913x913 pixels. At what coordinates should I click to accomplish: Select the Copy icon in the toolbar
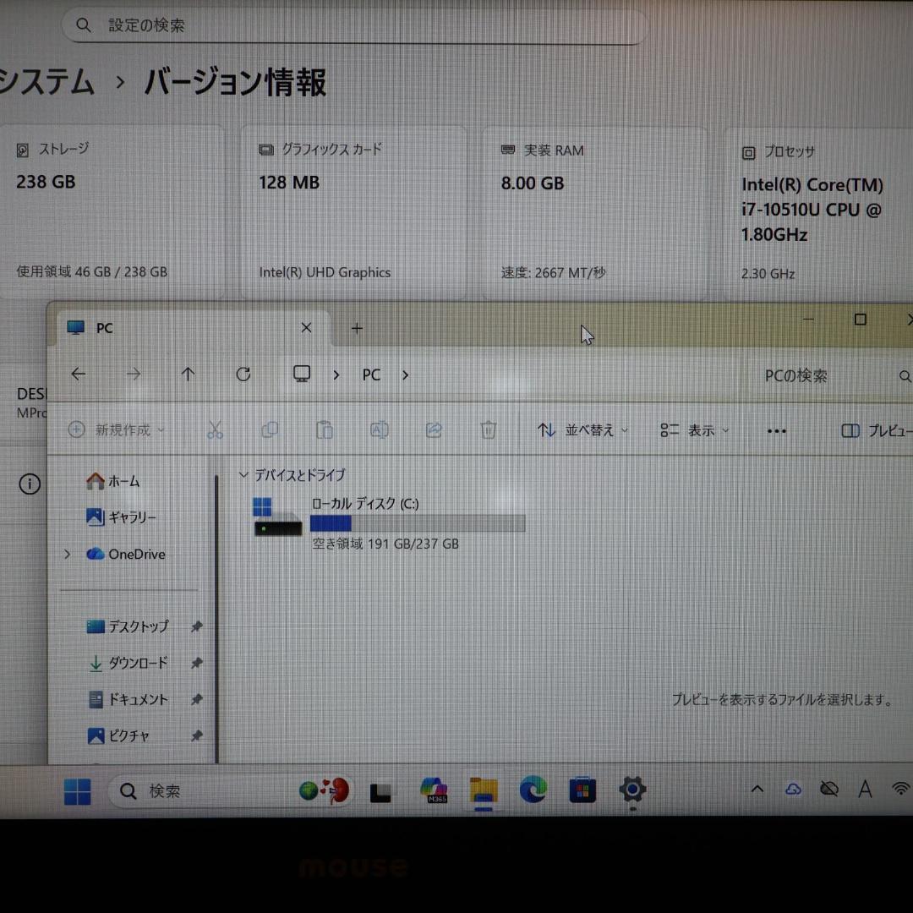(270, 429)
